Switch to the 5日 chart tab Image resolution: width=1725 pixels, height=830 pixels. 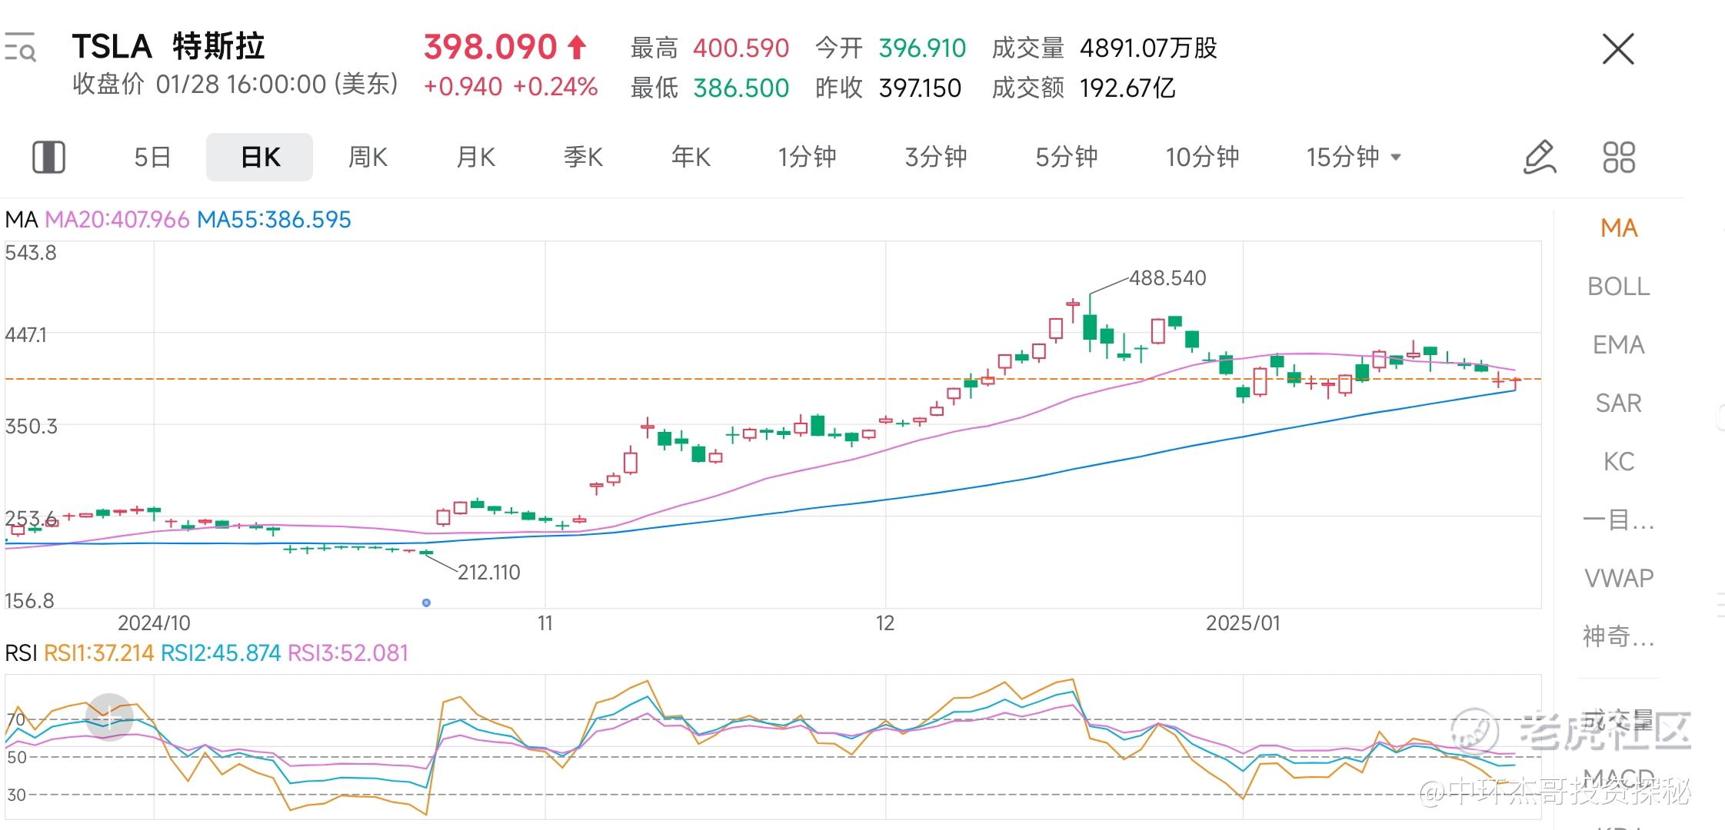pos(152,157)
